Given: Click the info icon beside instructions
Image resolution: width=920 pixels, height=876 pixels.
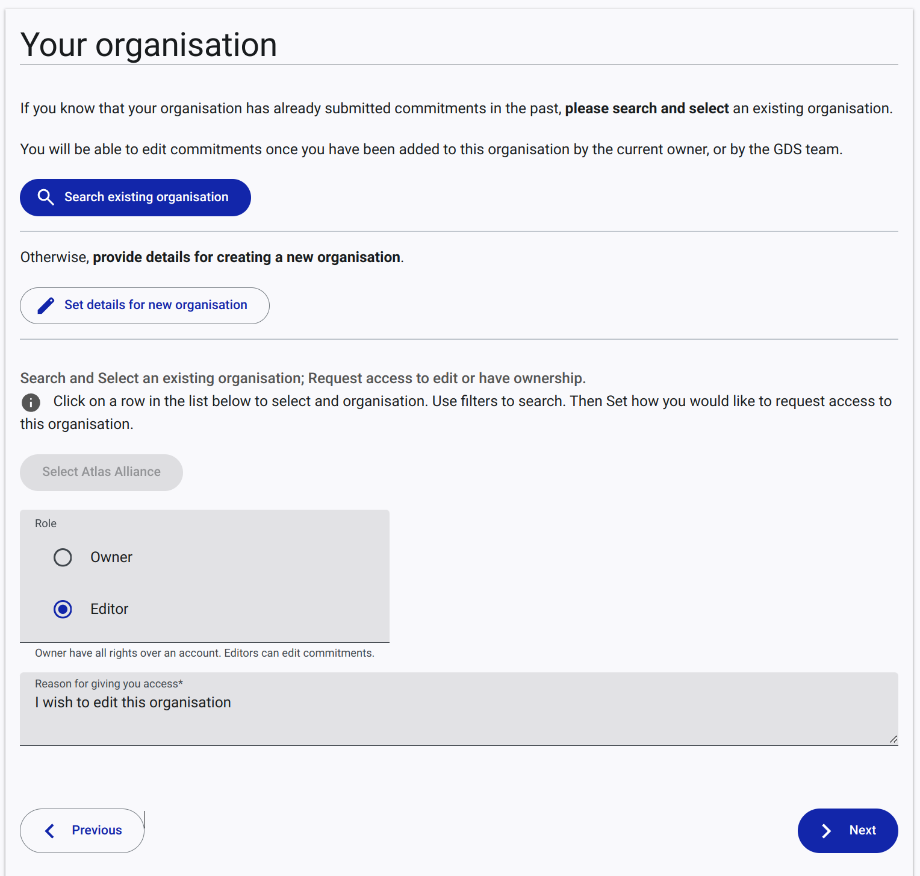Looking at the screenshot, I should coord(31,402).
